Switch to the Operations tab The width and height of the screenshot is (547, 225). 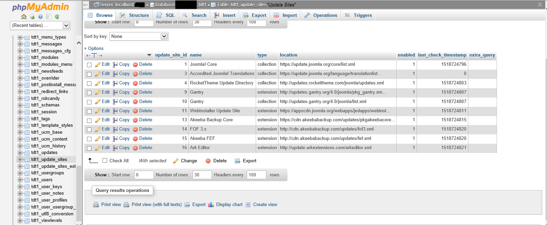coord(321,15)
